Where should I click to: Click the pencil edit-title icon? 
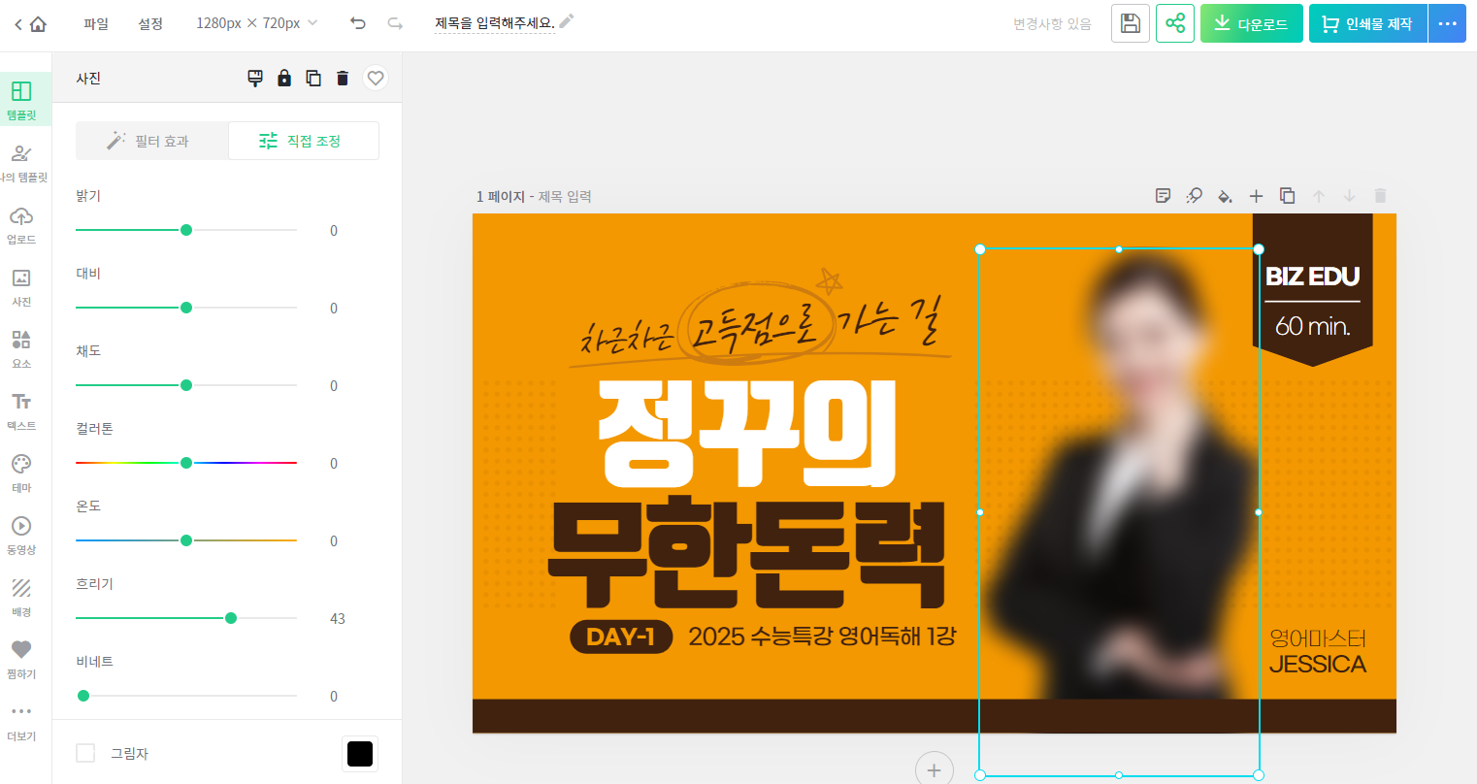point(567,20)
